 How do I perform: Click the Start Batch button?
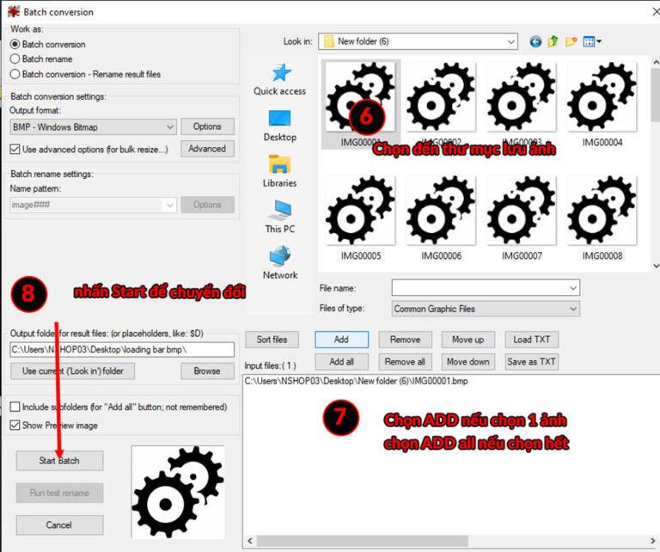pyautogui.click(x=59, y=461)
